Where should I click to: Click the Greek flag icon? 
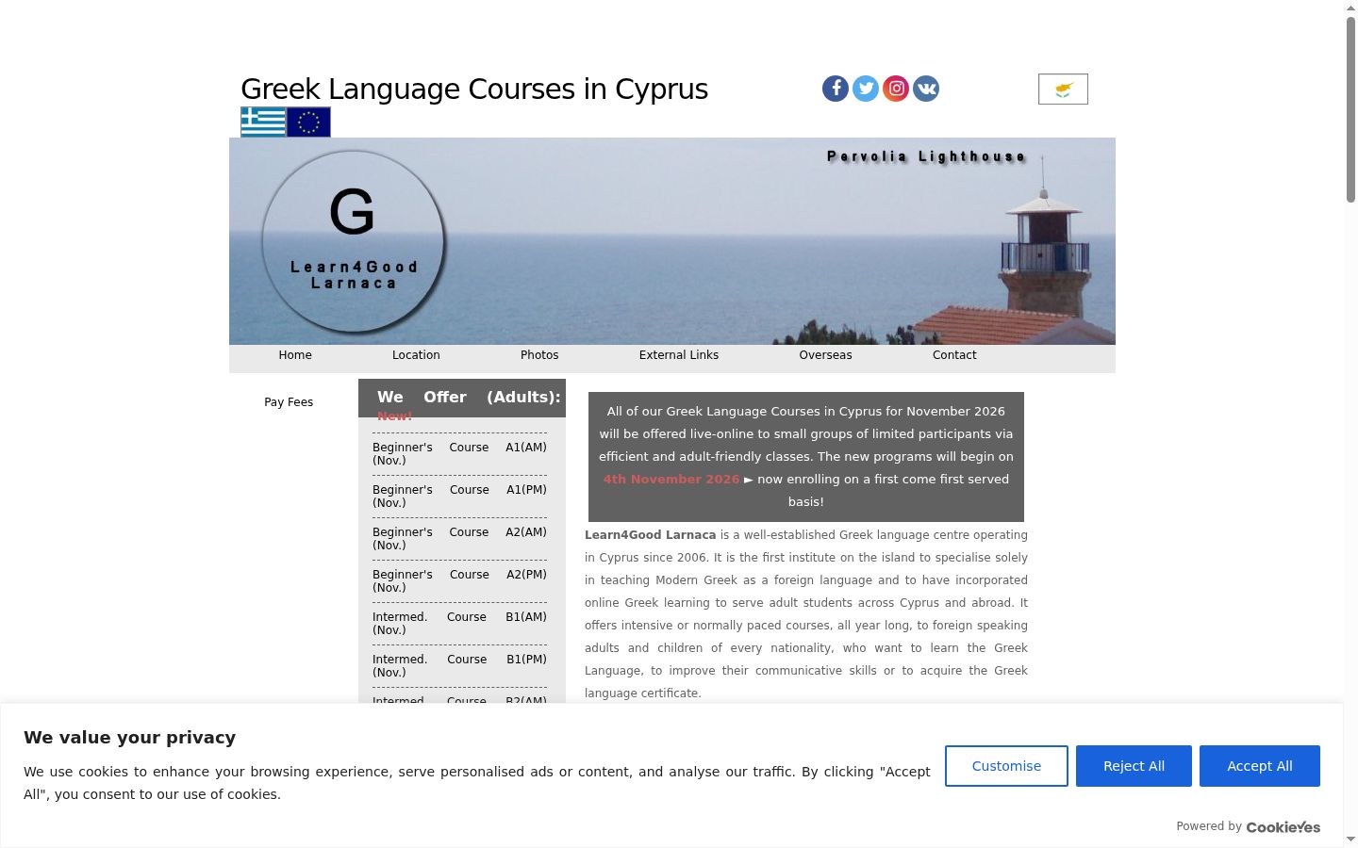263,122
